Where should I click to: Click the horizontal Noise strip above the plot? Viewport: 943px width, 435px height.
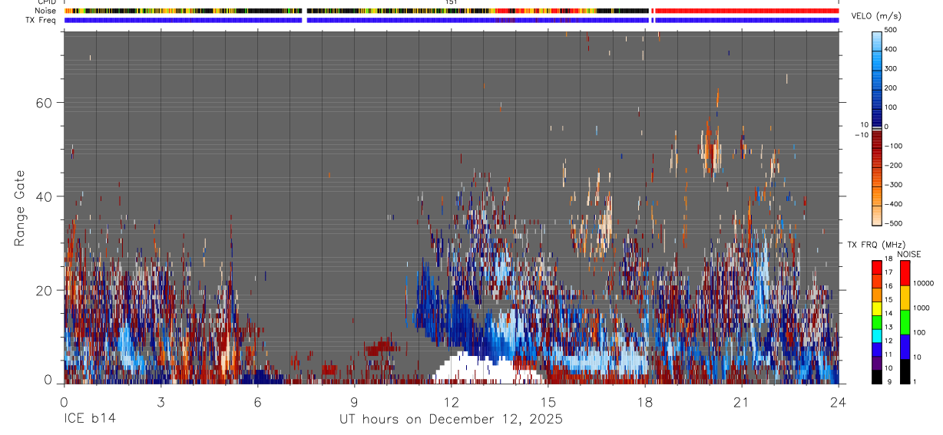click(x=452, y=11)
